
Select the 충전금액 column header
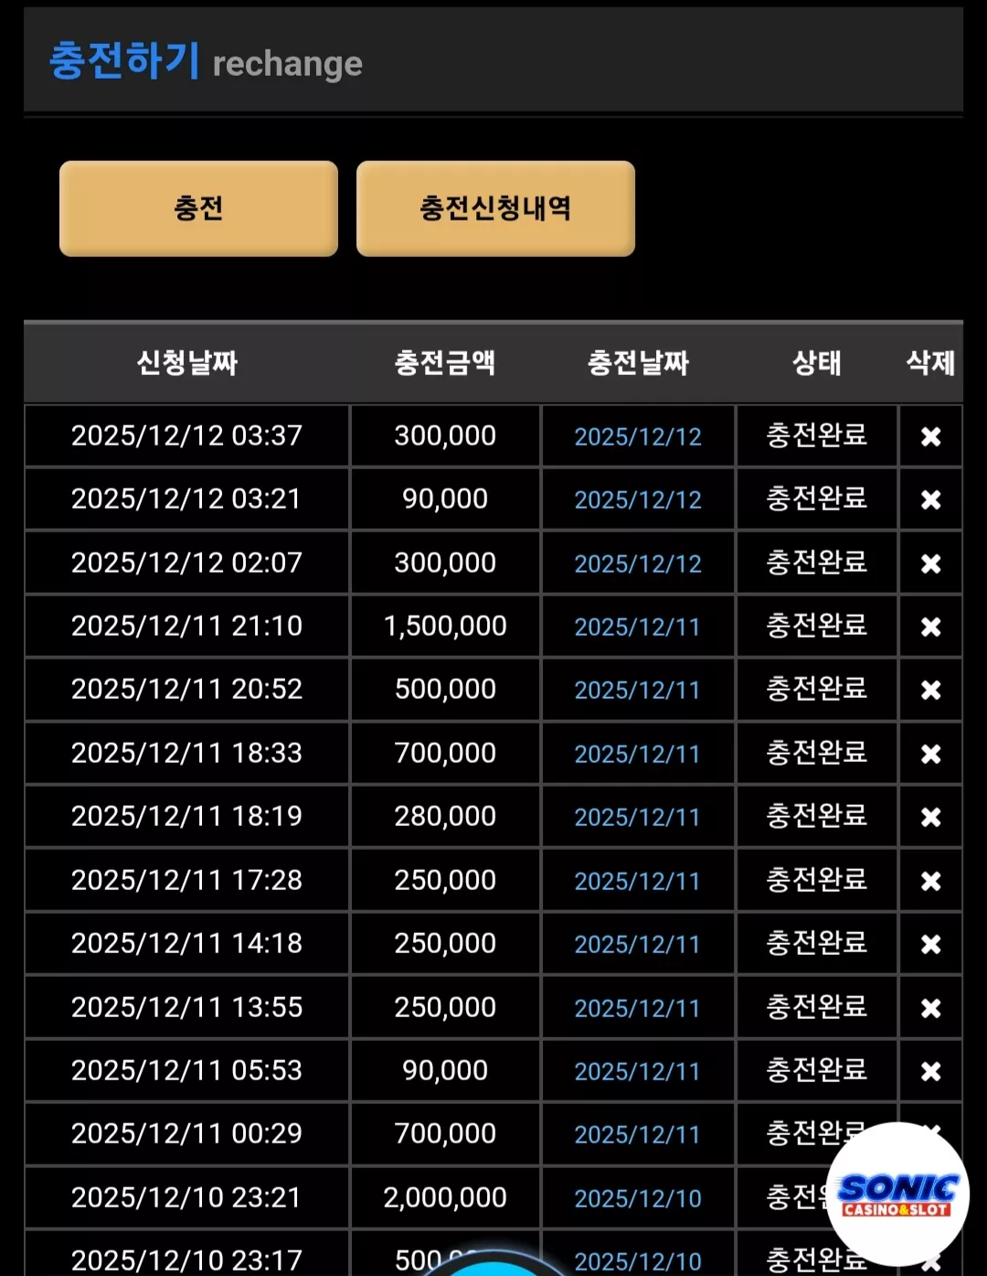[x=445, y=363]
